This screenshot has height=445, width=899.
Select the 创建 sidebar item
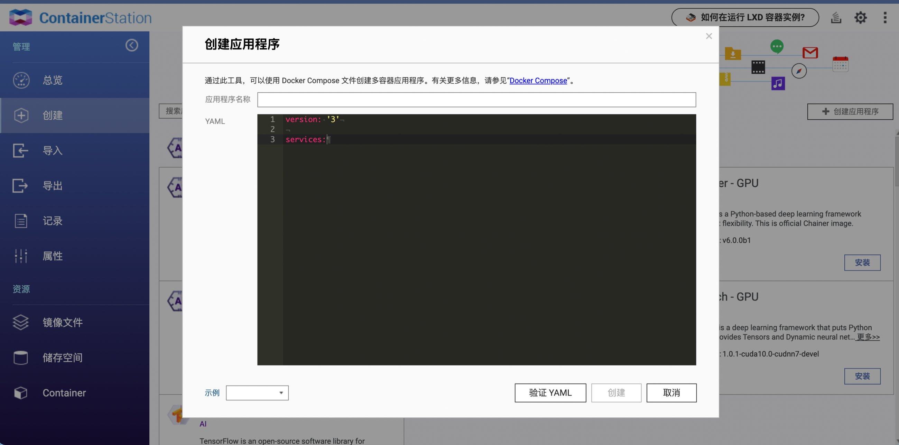pyautogui.click(x=75, y=115)
